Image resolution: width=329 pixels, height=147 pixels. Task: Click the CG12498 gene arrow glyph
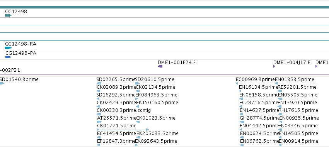pos(8,15)
